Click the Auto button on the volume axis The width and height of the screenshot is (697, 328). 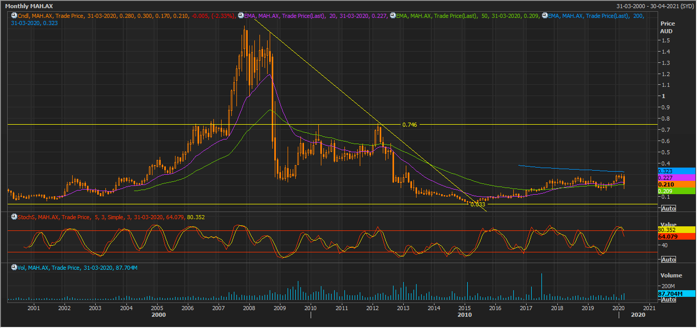pyautogui.click(x=668, y=299)
